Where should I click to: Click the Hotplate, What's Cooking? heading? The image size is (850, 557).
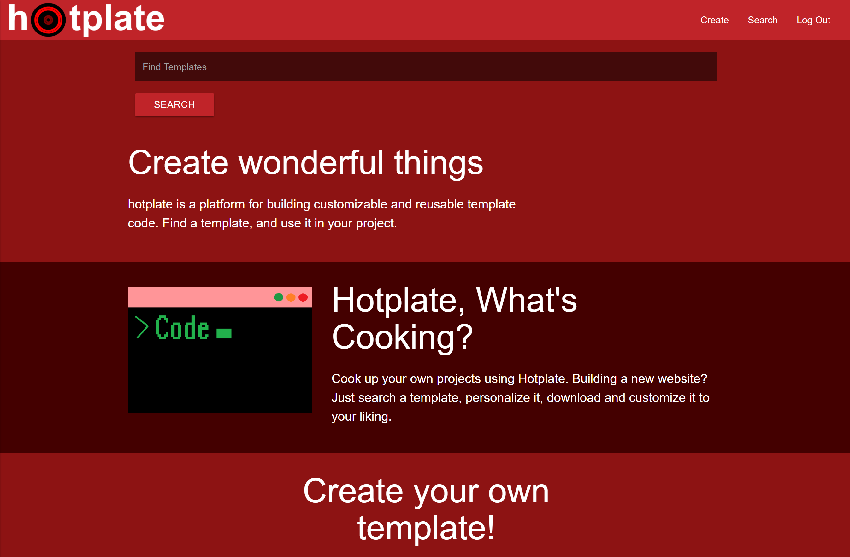pyautogui.click(x=454, y=319)
